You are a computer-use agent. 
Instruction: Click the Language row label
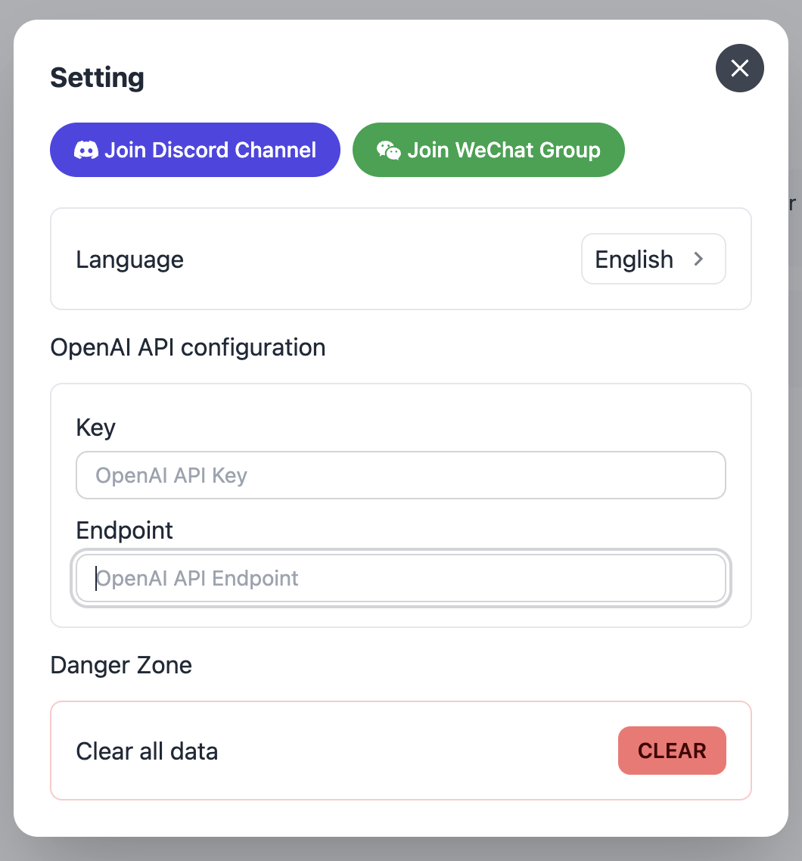[x=129, y=259]
